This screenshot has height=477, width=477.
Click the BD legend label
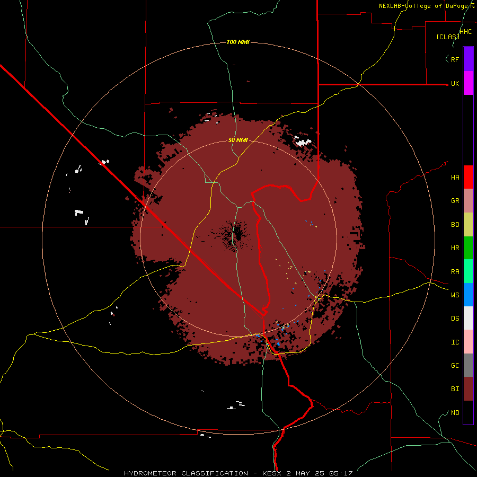tap(455, 225)
